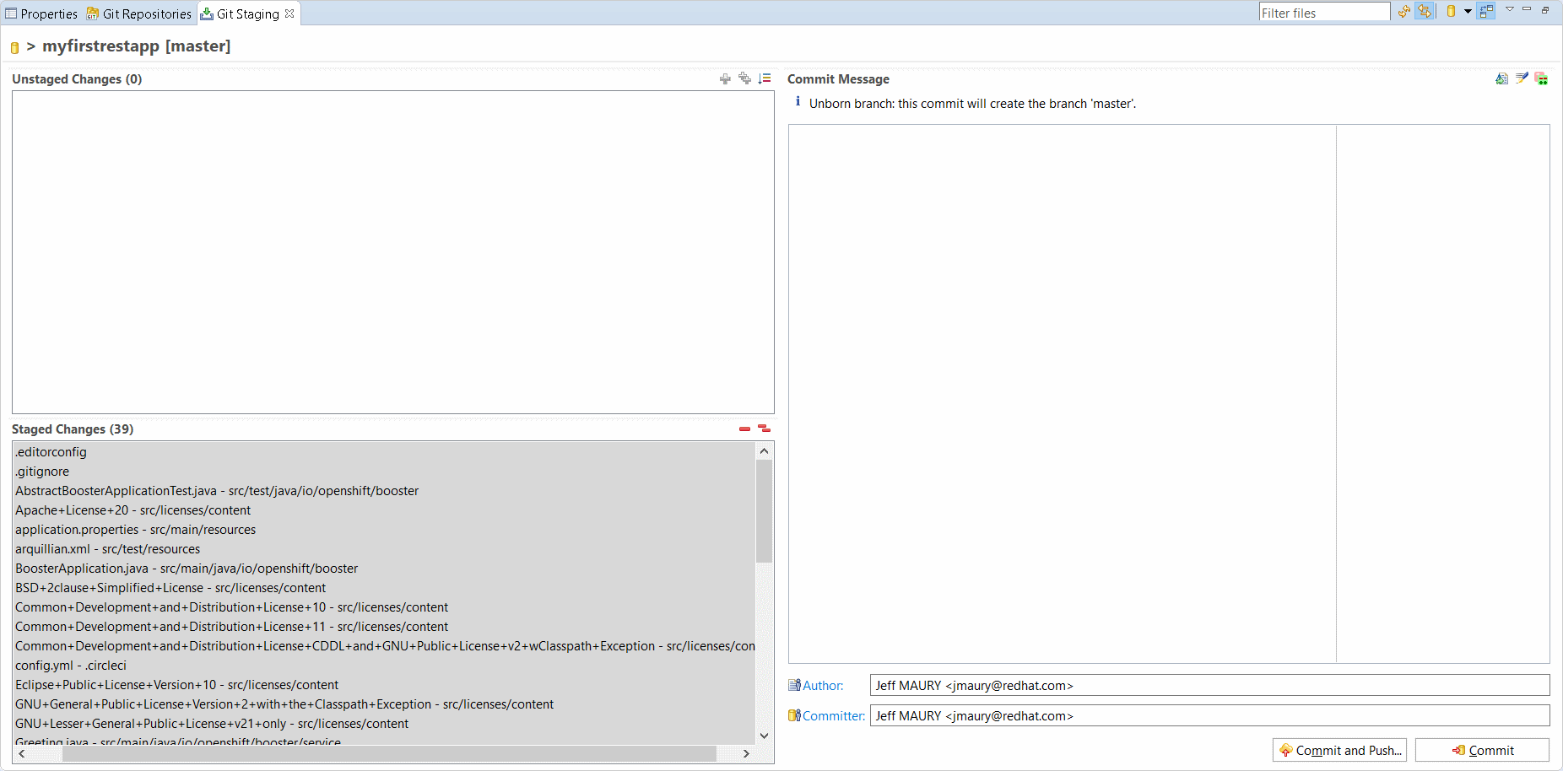
Task: Click the unborn branch info icon
Action: click(x=798, y=102)
